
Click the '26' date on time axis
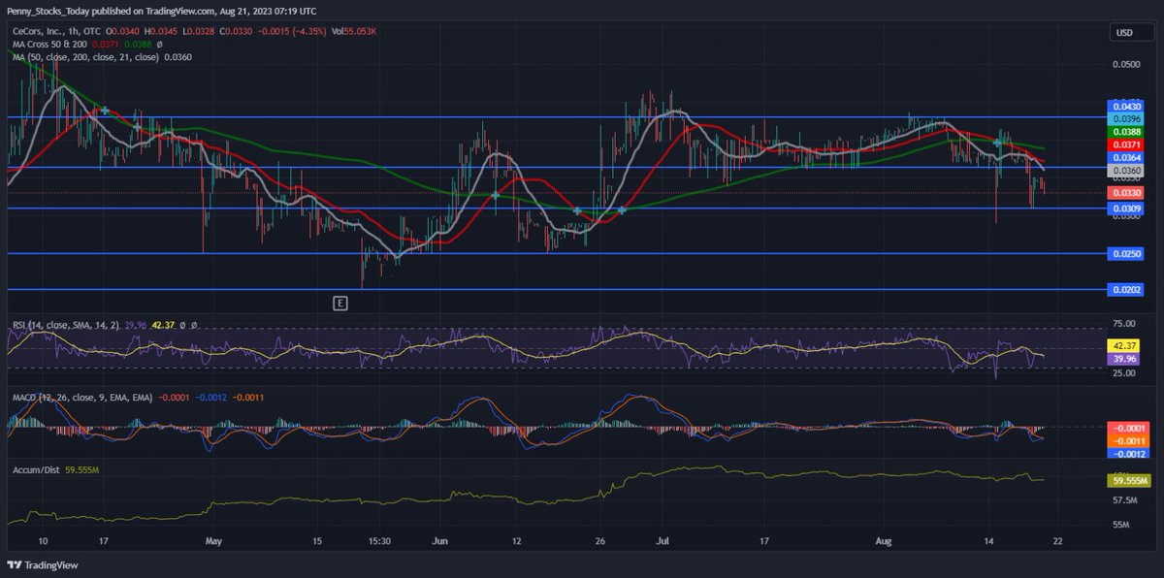click(599, 541)
